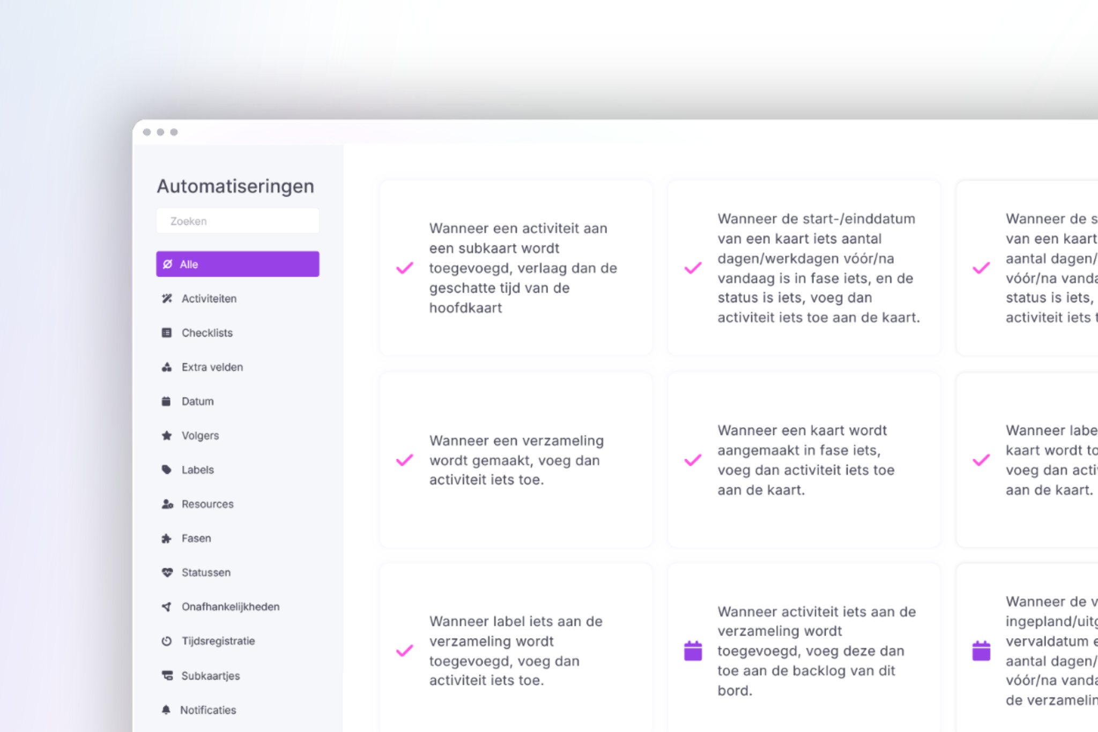Click the Notificaties bell icon

167,709
